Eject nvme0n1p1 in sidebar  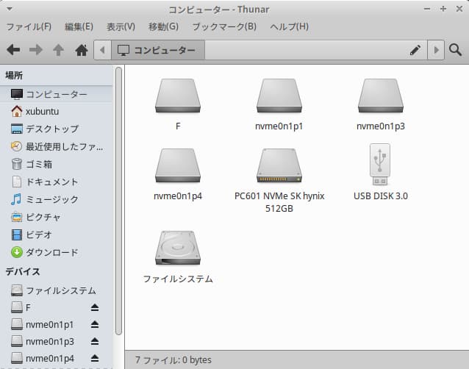click(95, 324)
